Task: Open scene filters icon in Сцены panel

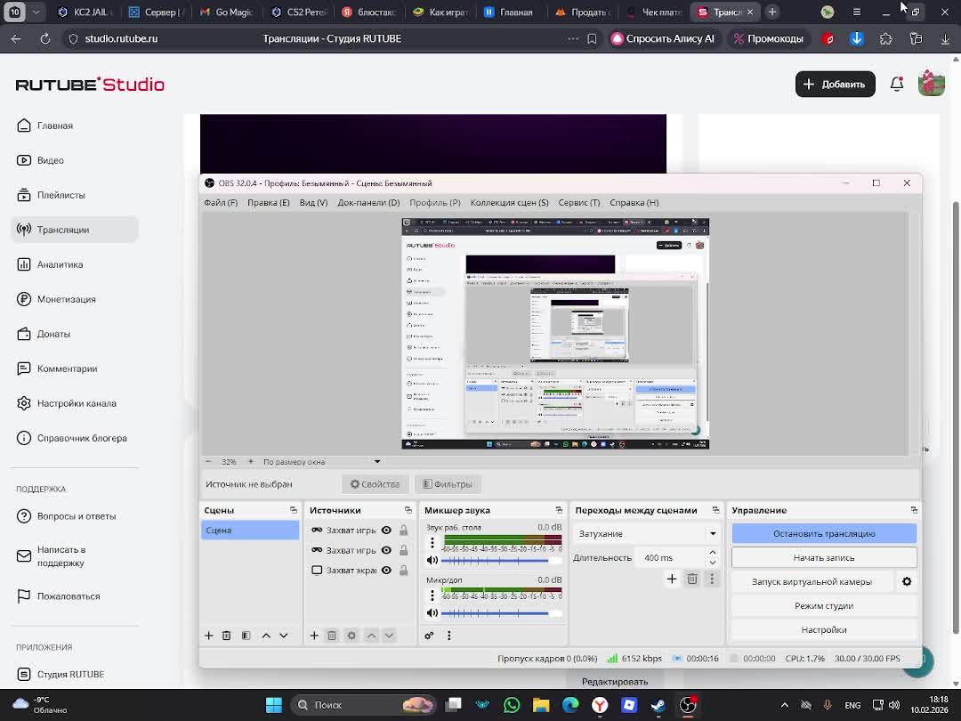Action: pos(246,636)
